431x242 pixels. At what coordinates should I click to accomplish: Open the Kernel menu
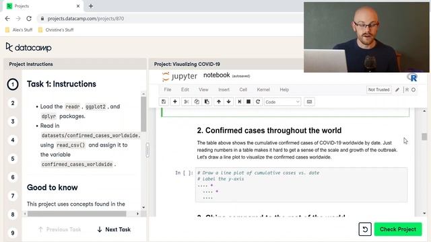(x=263, y=89)
